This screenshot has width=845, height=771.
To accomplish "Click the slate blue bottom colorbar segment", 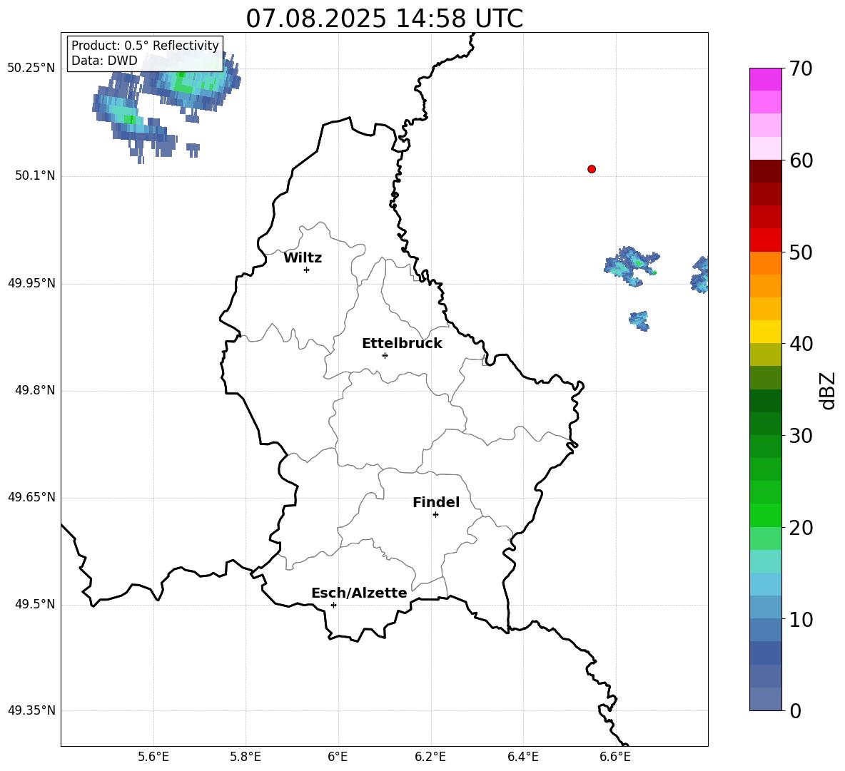I will coord(765,699).
